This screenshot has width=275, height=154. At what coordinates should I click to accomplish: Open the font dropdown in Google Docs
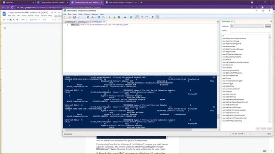point(48,20)
